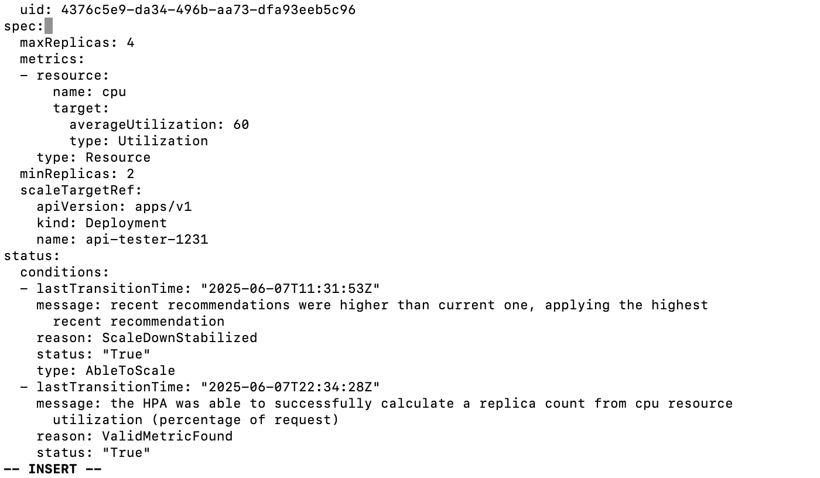The width and height of the screenshot is (820, 478).
Task: Place cursor on averageUtilization value 60
Action: 241,125
